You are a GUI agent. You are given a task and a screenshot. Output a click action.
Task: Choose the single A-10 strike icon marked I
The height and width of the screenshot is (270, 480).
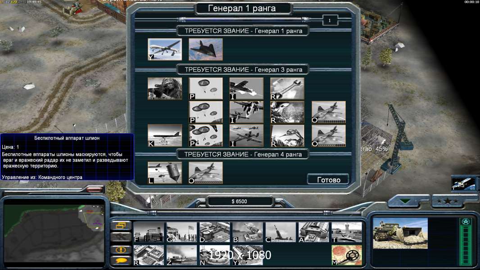tap(246, 88)
